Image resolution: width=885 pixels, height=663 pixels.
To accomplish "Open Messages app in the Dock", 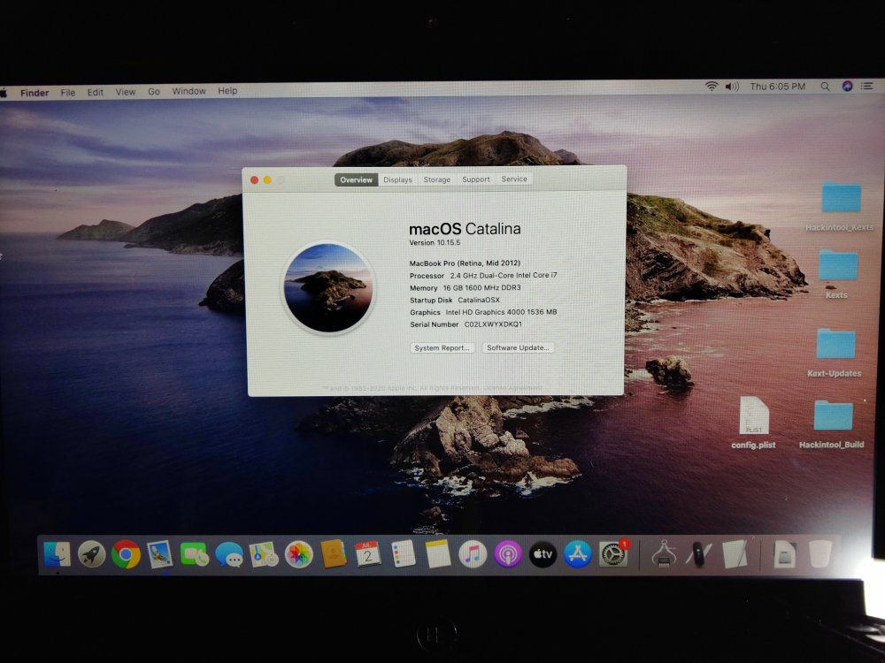I will pyautogui.click(x=229, y=554).
